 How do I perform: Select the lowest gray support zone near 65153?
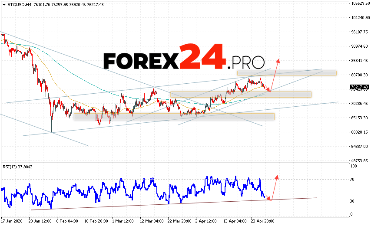pos(174,116)
